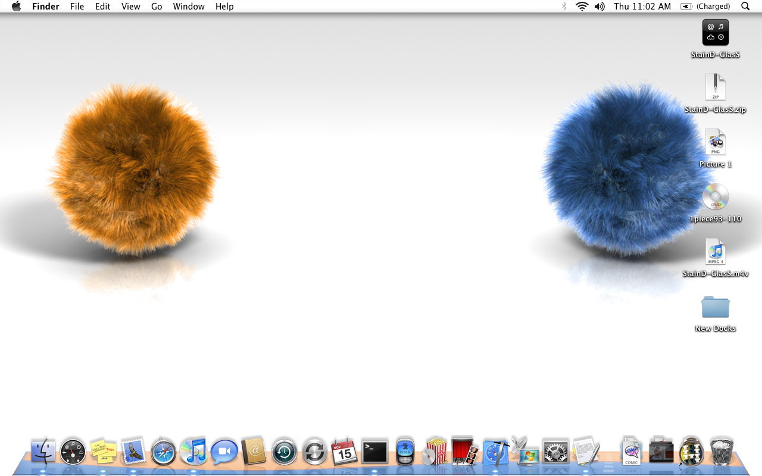The width and height of the screenshot is (762, 476).
Task: Open the Window menu
Action: coord(189,7)
